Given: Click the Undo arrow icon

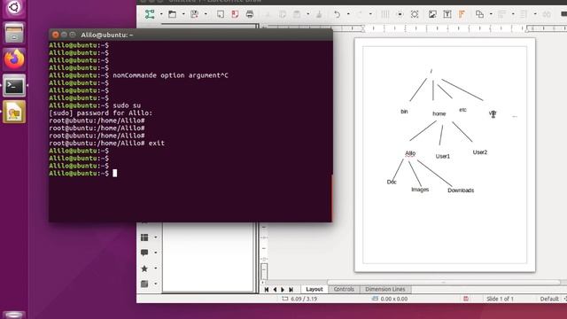Looking at the screenshot, I should click(337, 14).
